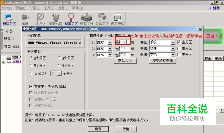Click the Search Partition (搜索分区) toolbar icon
Viewport: 224px width, 133px height.
tap(71, 19)
